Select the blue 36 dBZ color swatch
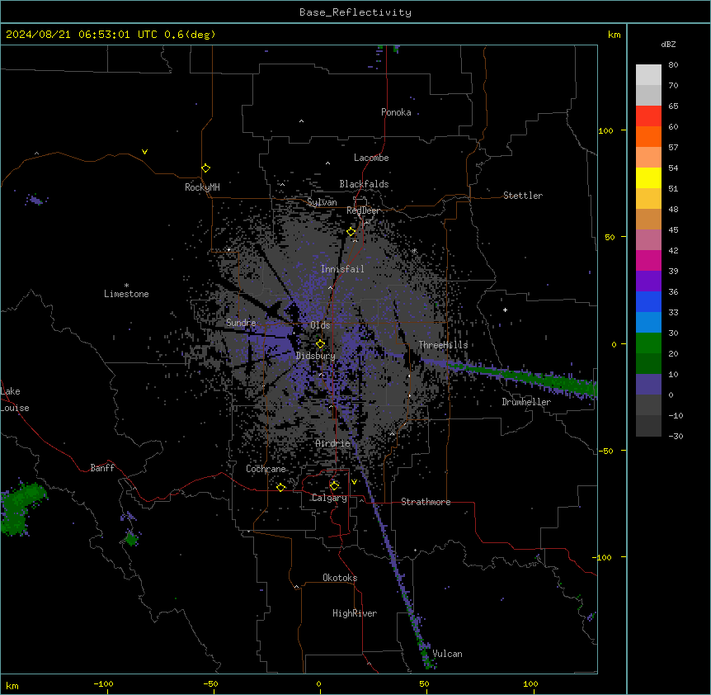 [x=648, y=301]
